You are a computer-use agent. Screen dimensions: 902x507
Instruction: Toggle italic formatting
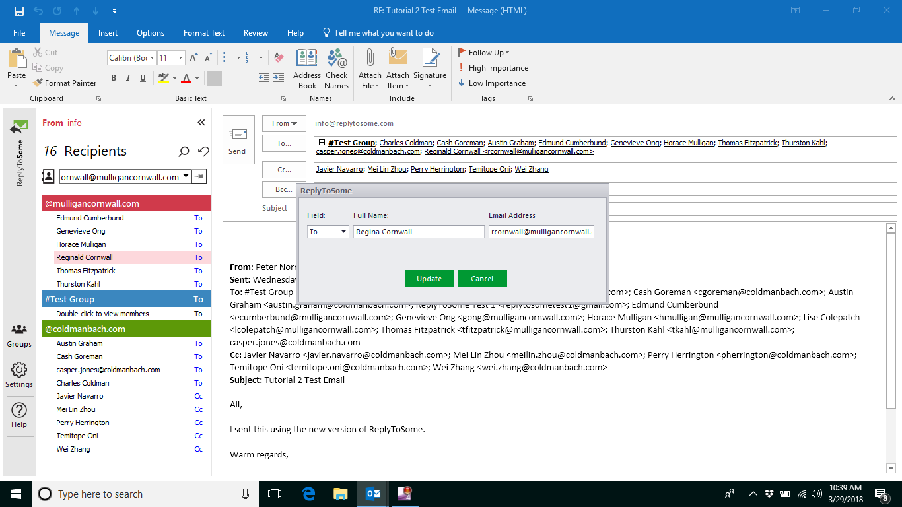point(128,78)
